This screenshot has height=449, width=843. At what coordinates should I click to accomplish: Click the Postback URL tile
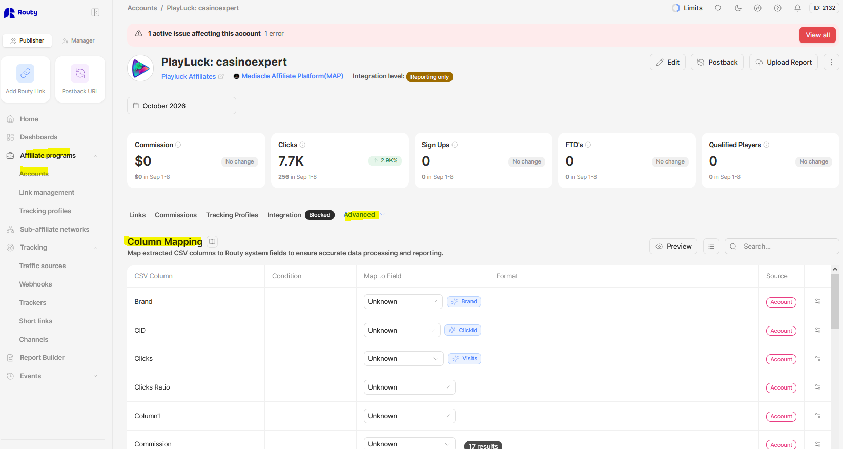(80, 79)
